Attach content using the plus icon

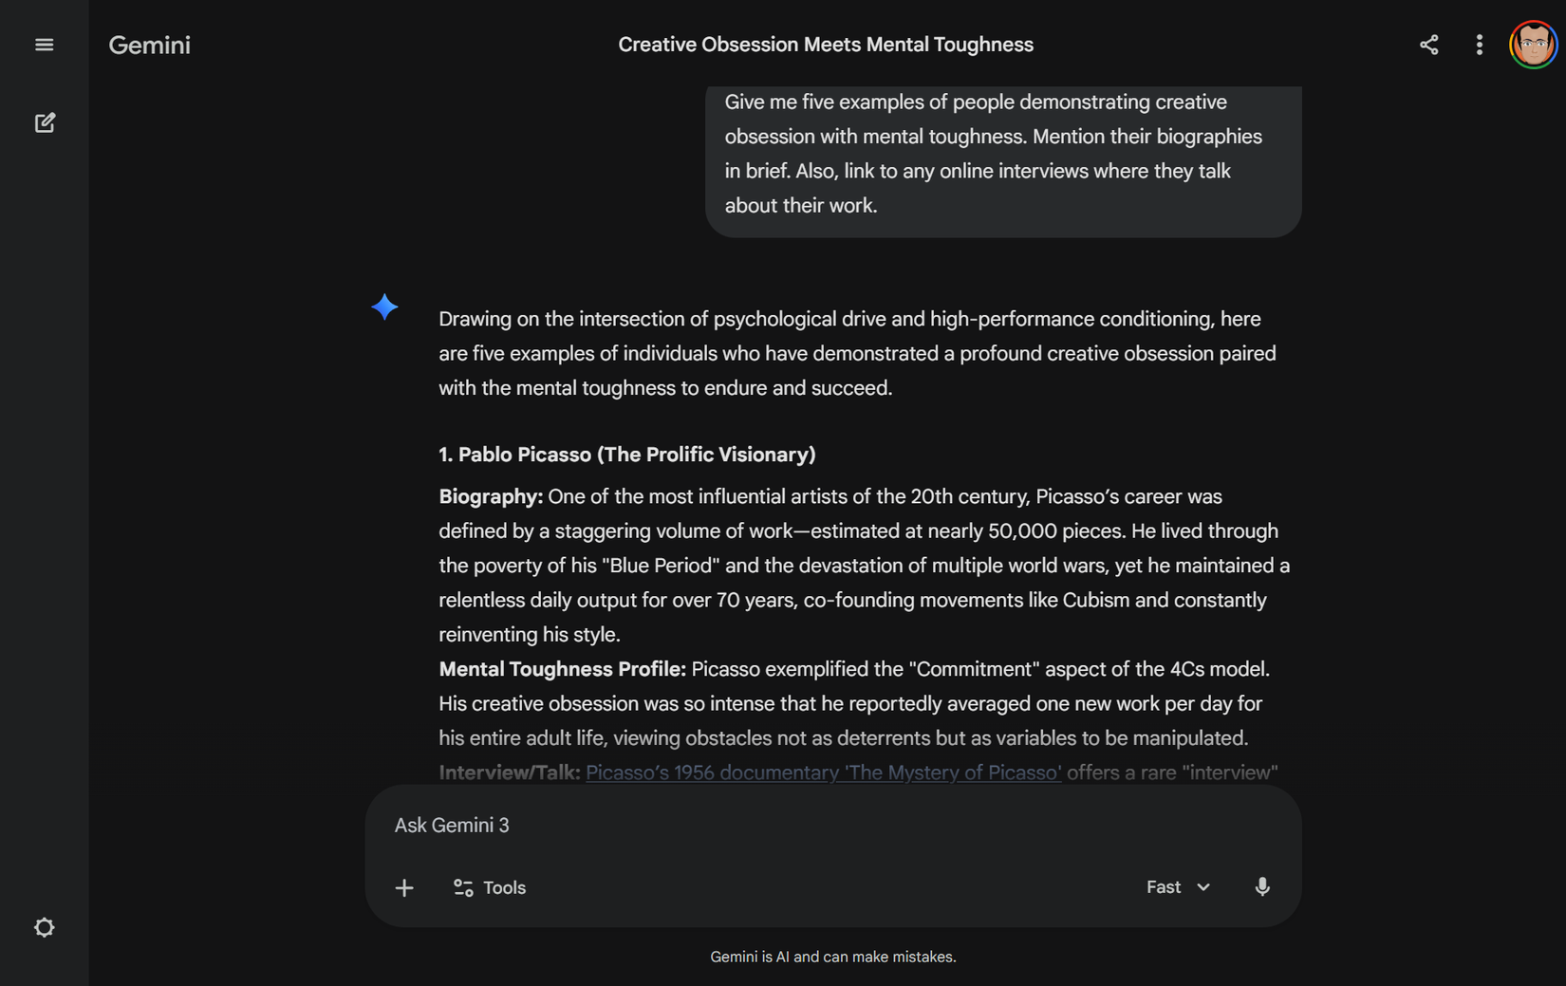coord(403,887)
